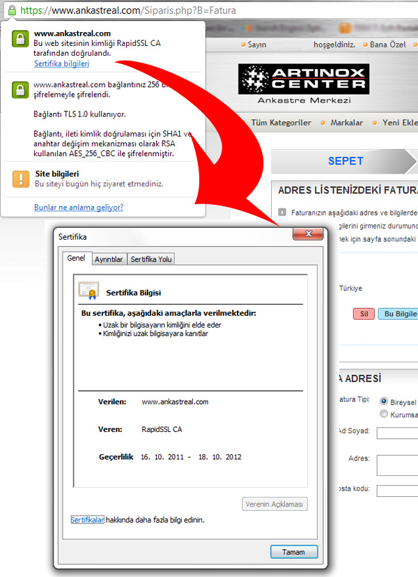The height and width of the screenshot is (577, 418).
Task: Open the Markalar menu
Action: tap(347, 123)
